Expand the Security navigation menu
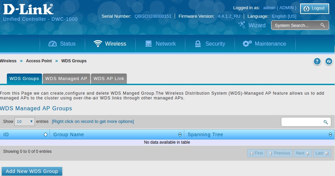 click(210, 44)
